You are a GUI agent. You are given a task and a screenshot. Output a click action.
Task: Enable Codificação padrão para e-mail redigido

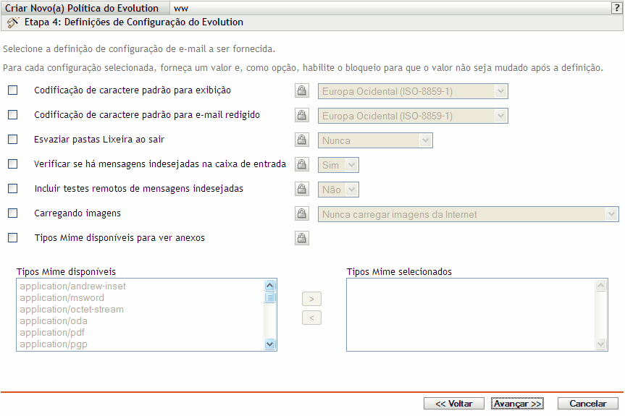coord(13,115)
